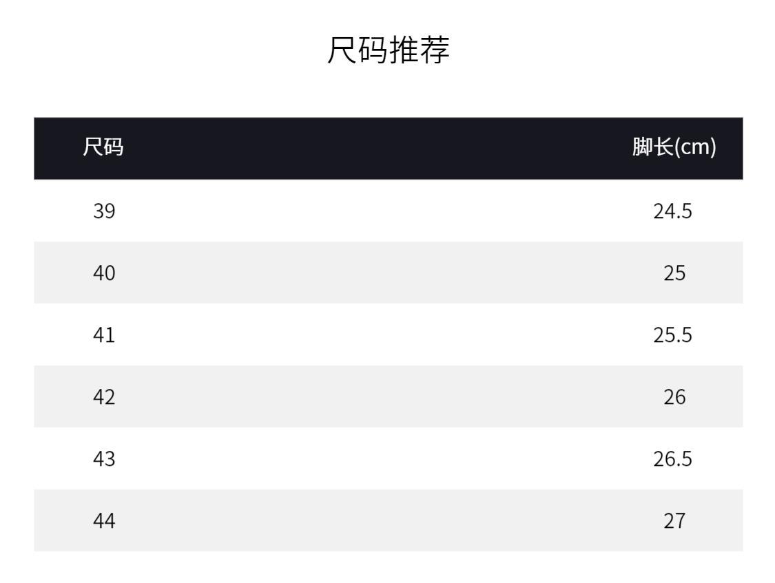The image size is (775, 583).
Task: Click the 27 foot length value
Action: tap(674, 521)
